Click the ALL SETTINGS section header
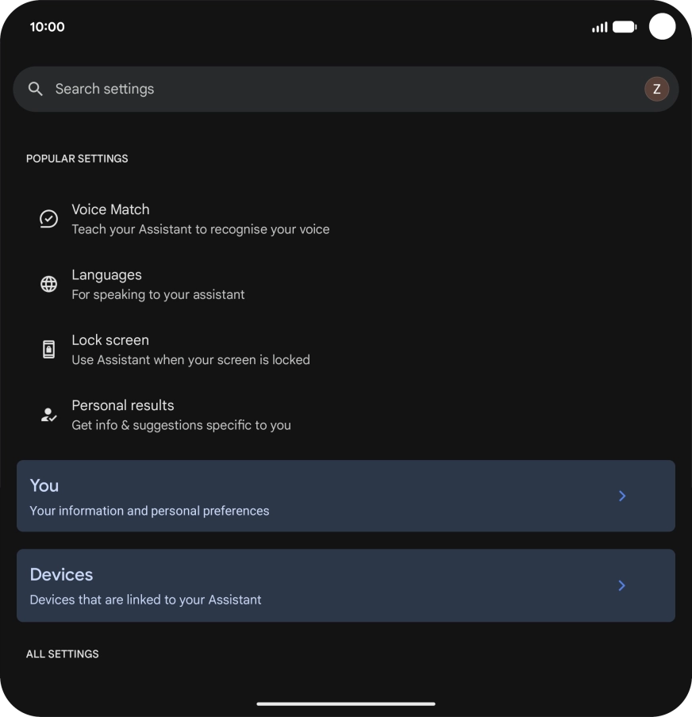The width and height of the screenshot is (692, 717). tap(62, 654)
